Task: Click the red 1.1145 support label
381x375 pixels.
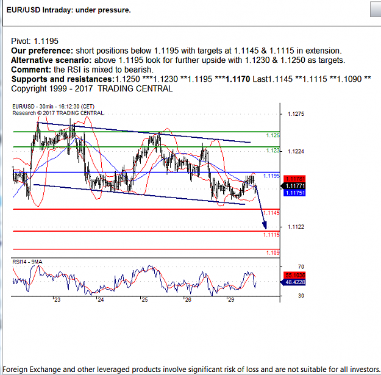Action: click(x=272, y=213)
